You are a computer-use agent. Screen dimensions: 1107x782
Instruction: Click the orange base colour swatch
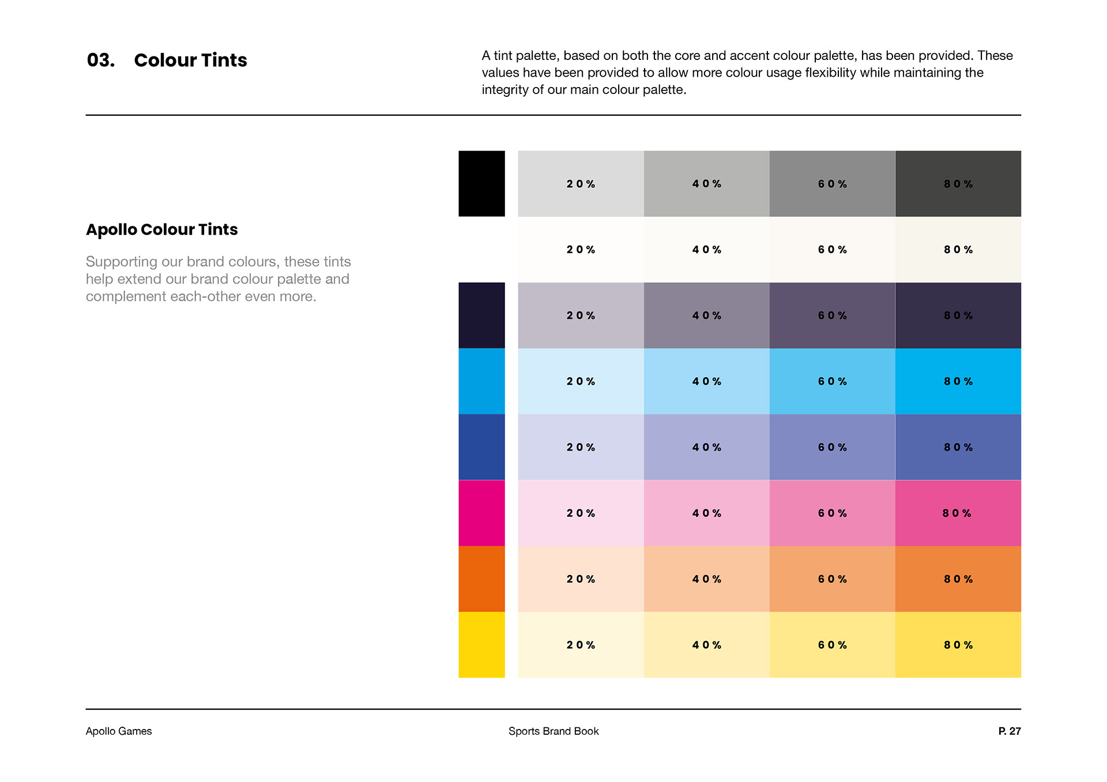pyautogui.click(x=481, y=579)
